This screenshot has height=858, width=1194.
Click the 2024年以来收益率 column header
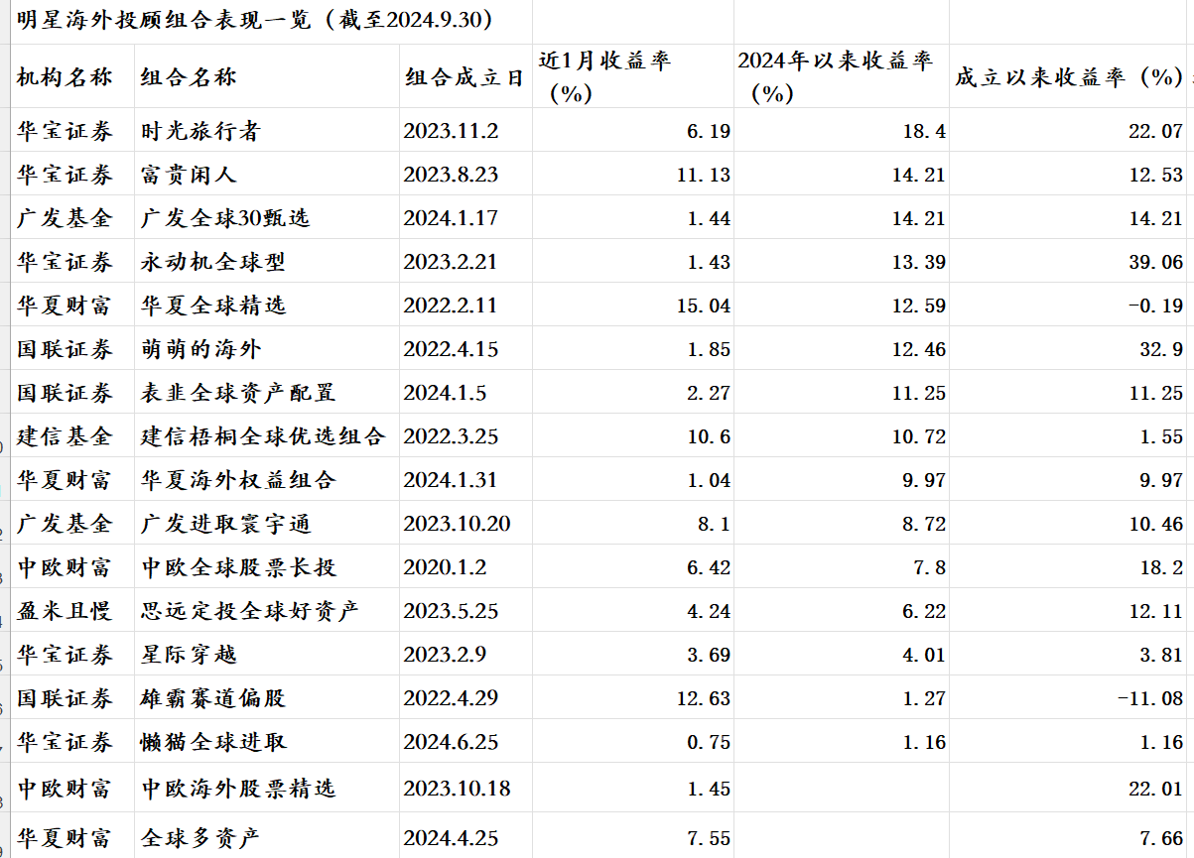click(842, 75)
